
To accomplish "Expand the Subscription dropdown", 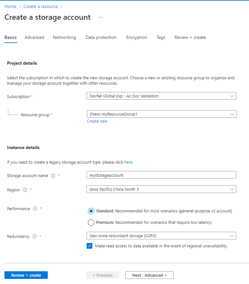I will 161,96.
